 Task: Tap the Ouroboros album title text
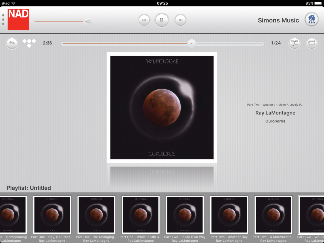[275, 121]
